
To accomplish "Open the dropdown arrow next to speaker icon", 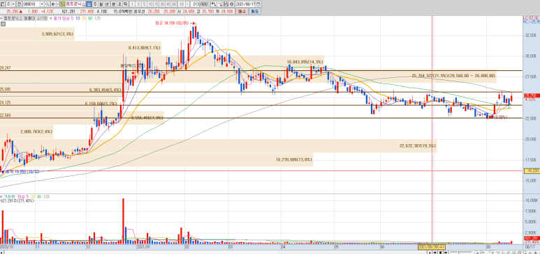I will 57,4.
